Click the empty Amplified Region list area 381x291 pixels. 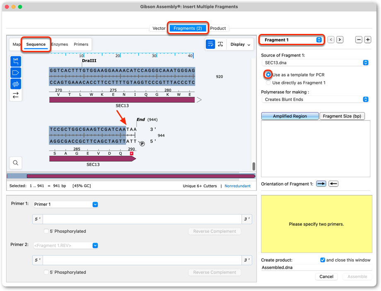click(316, 149)
